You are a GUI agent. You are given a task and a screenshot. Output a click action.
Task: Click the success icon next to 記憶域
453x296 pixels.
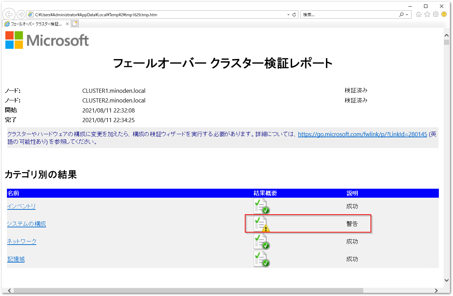pyautogui.click(x=261, y=259)
